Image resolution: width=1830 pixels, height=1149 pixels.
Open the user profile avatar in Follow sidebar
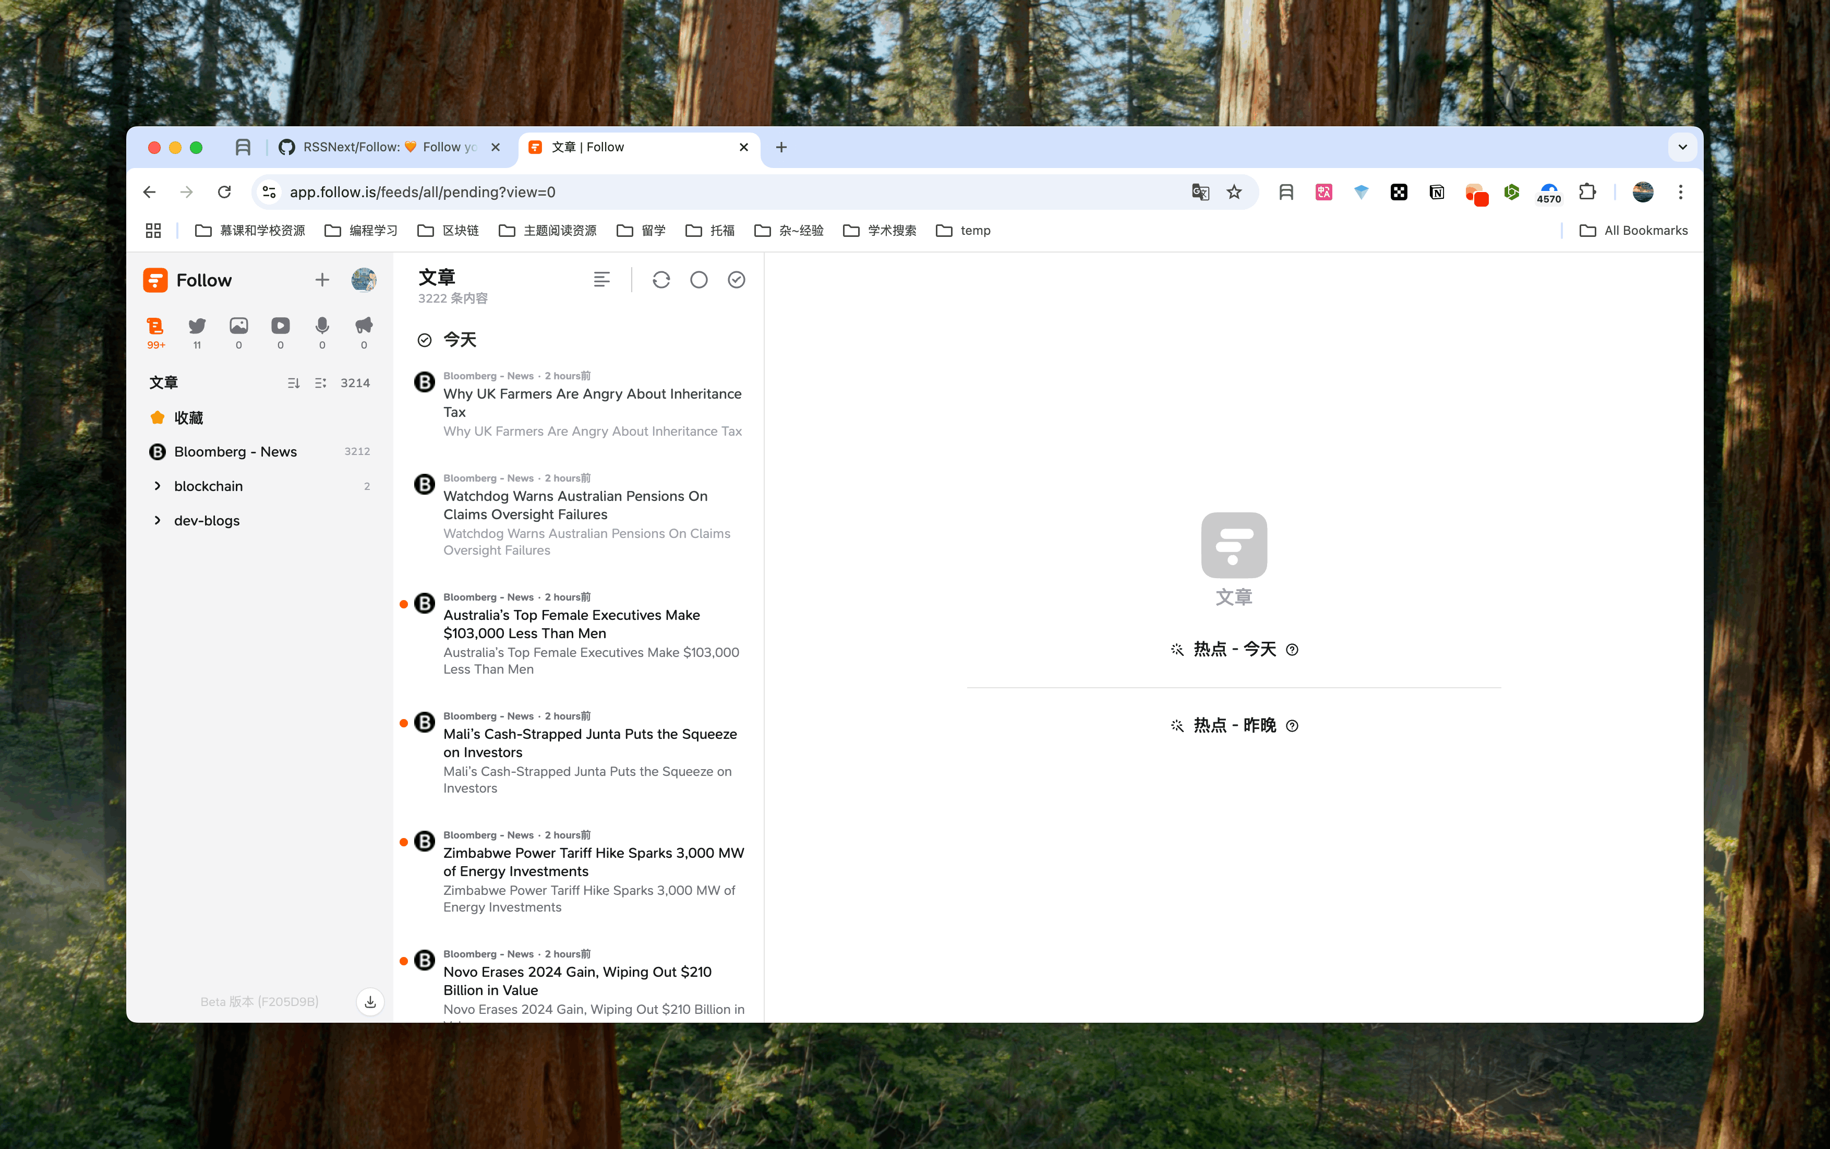pyautogui.click(x=364, y=280)
